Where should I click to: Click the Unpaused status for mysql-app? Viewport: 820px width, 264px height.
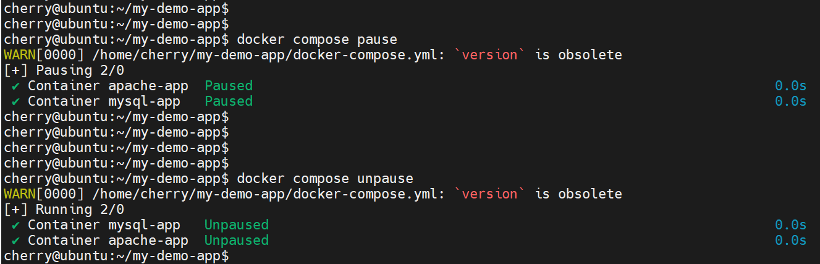(237, 225)
